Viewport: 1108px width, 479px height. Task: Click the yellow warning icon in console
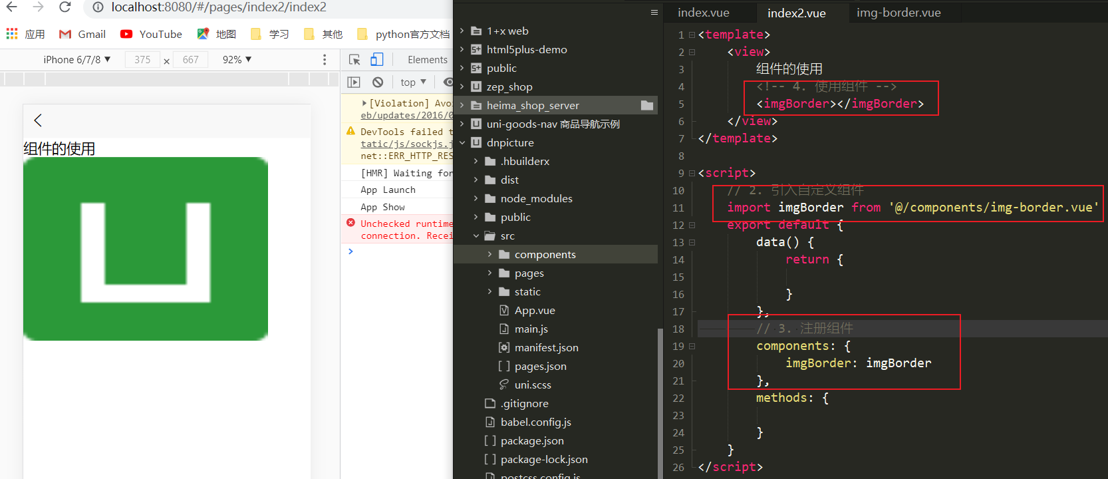click(350, 131)
